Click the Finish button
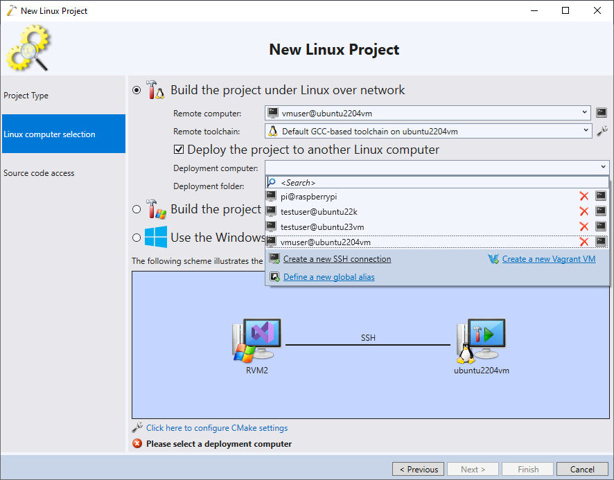 pyautogui.click(x=528, y=469)
